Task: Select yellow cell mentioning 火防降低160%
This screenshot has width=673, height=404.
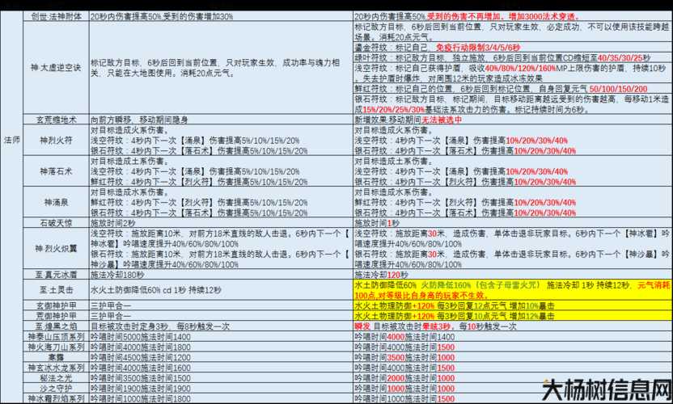Action: [x=513, y=290]
